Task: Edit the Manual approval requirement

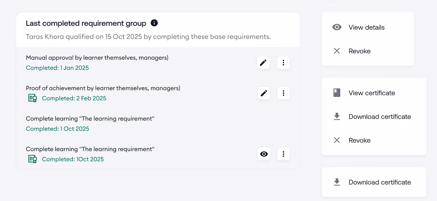Action: [x=263, y=63]
